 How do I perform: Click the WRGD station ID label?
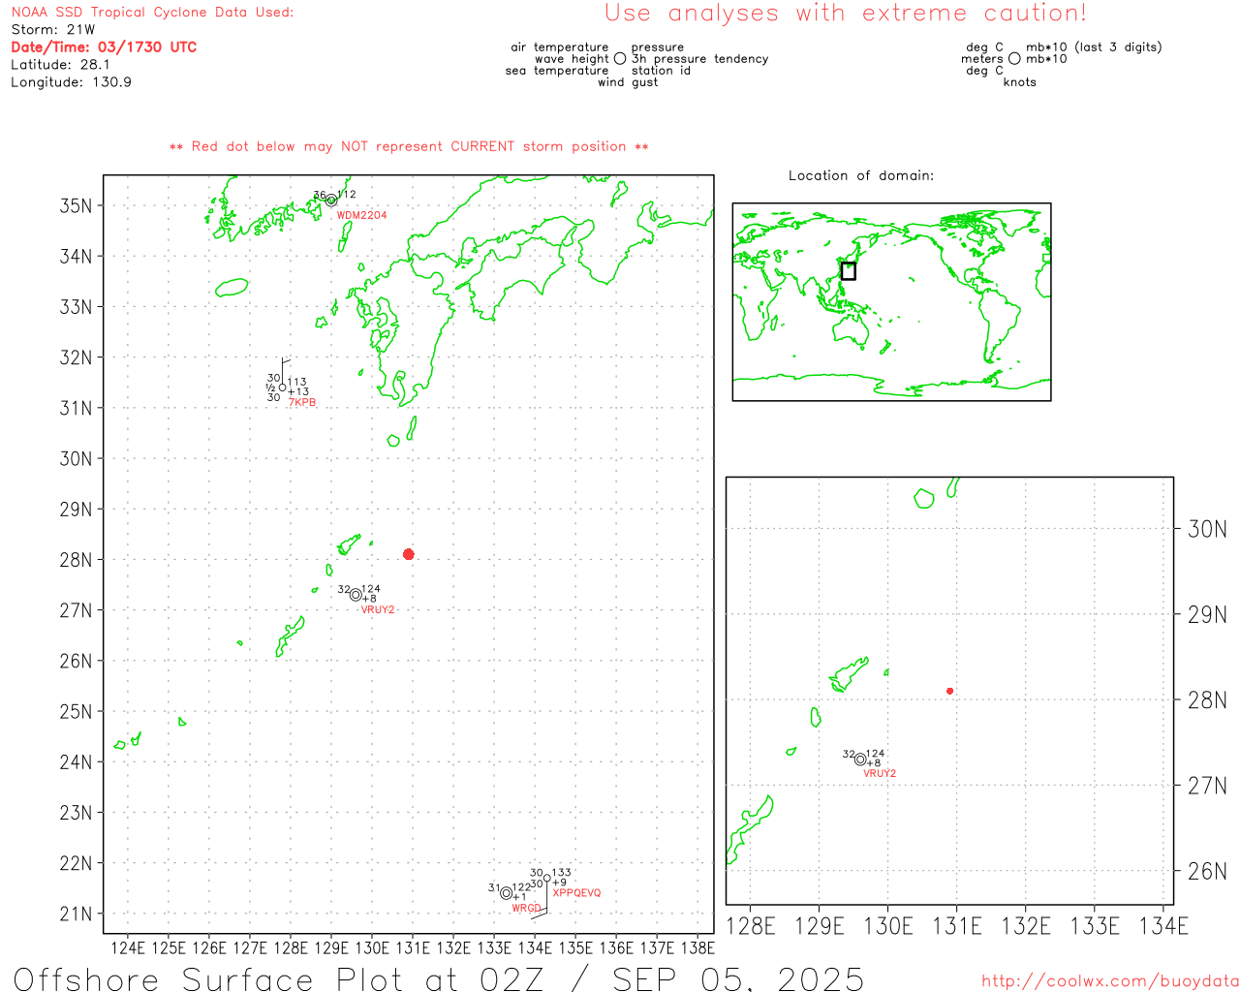coord(526,908)
